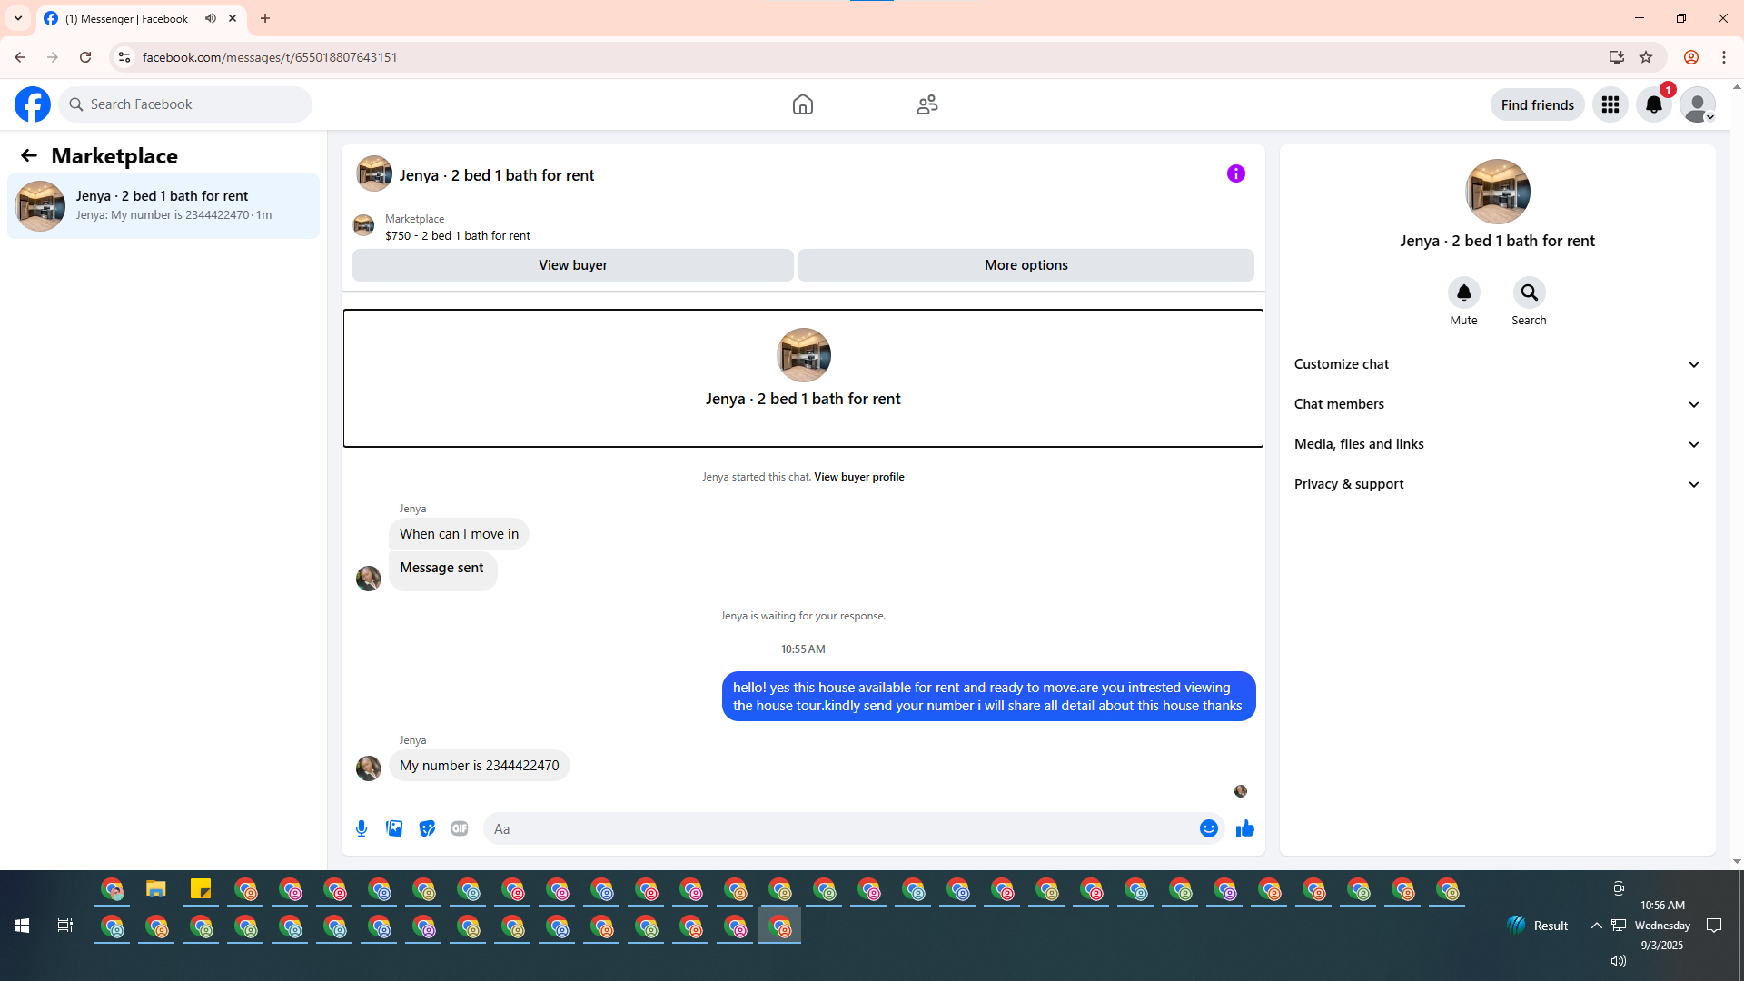Select the Messenger | Facebook tab
The image size is (1744, 981).
[x=127, y=18]
